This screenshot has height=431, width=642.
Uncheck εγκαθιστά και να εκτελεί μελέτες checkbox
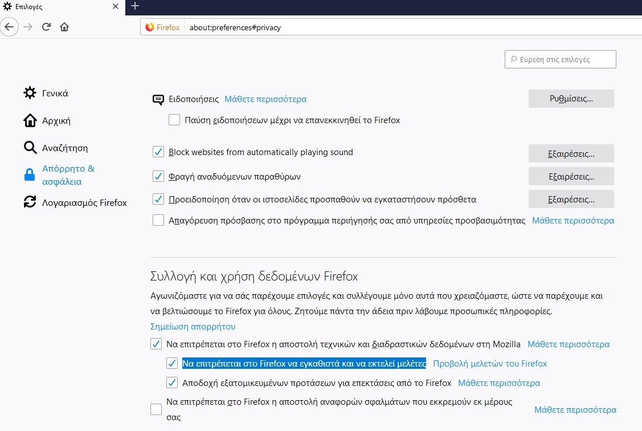(172, 363)
